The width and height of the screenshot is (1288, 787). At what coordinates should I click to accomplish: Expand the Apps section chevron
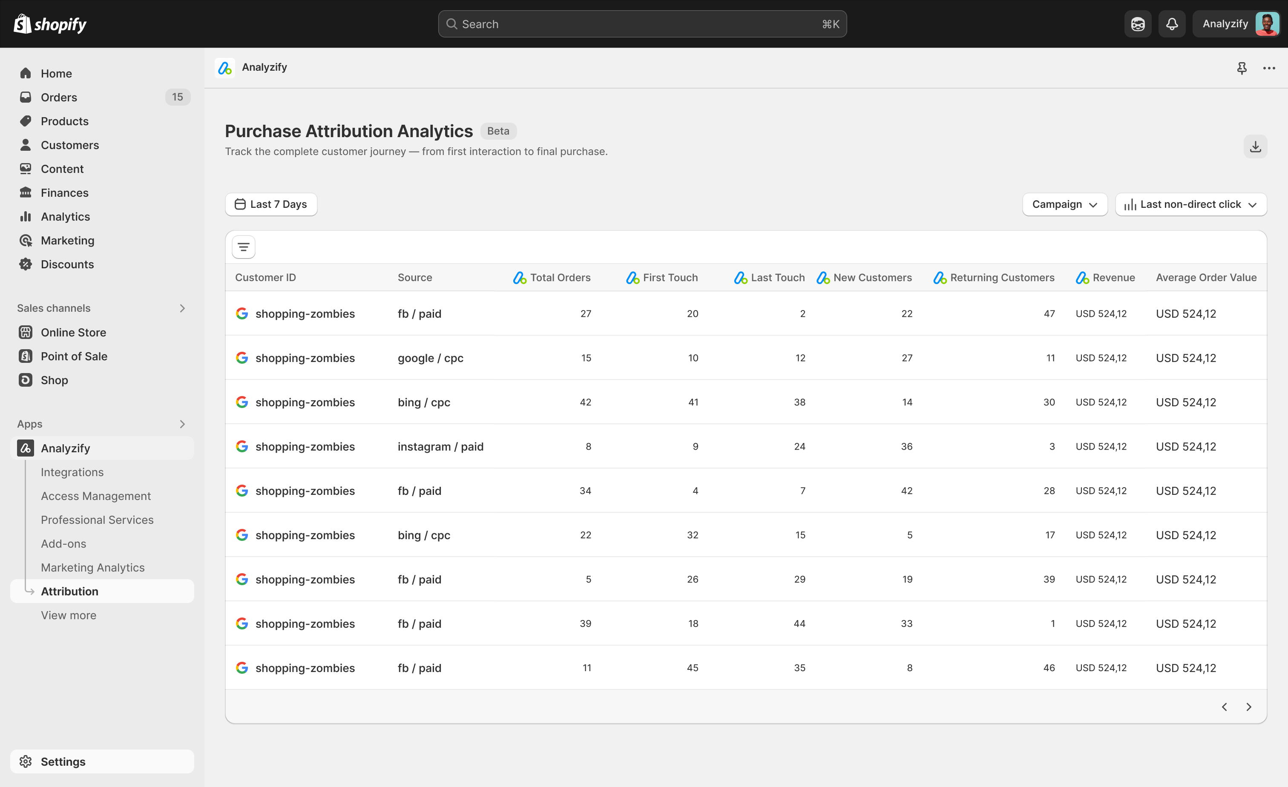point(182,424)
